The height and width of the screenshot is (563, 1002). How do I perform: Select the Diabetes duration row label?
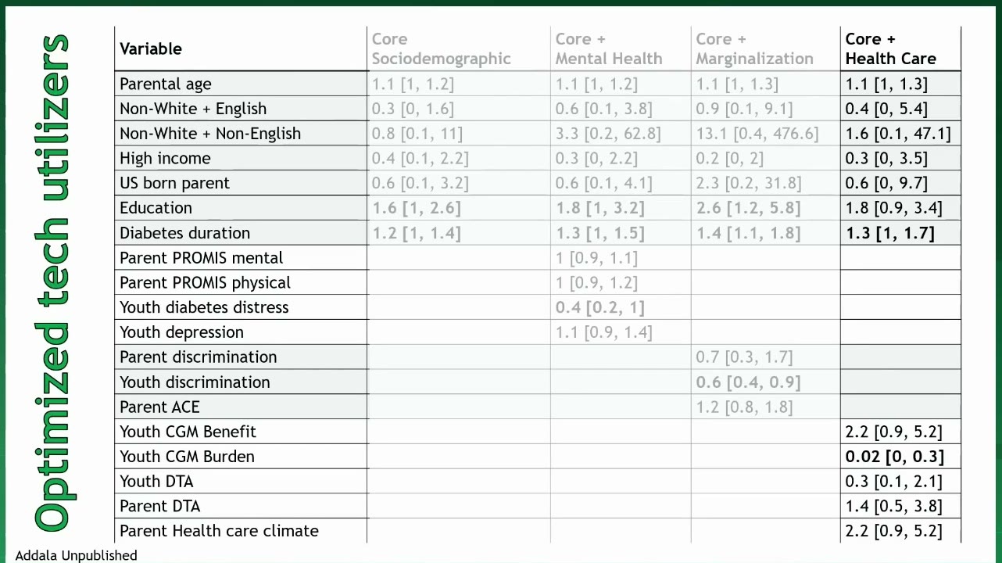(185, 233)
